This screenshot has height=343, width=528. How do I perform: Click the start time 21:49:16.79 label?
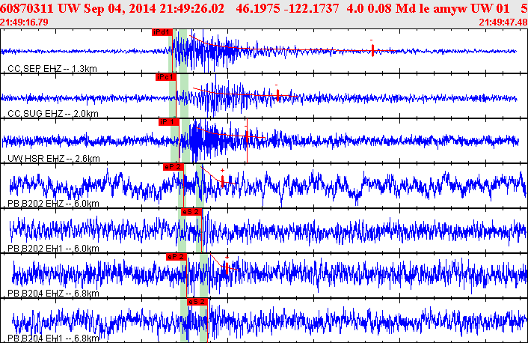coord(25,22)
